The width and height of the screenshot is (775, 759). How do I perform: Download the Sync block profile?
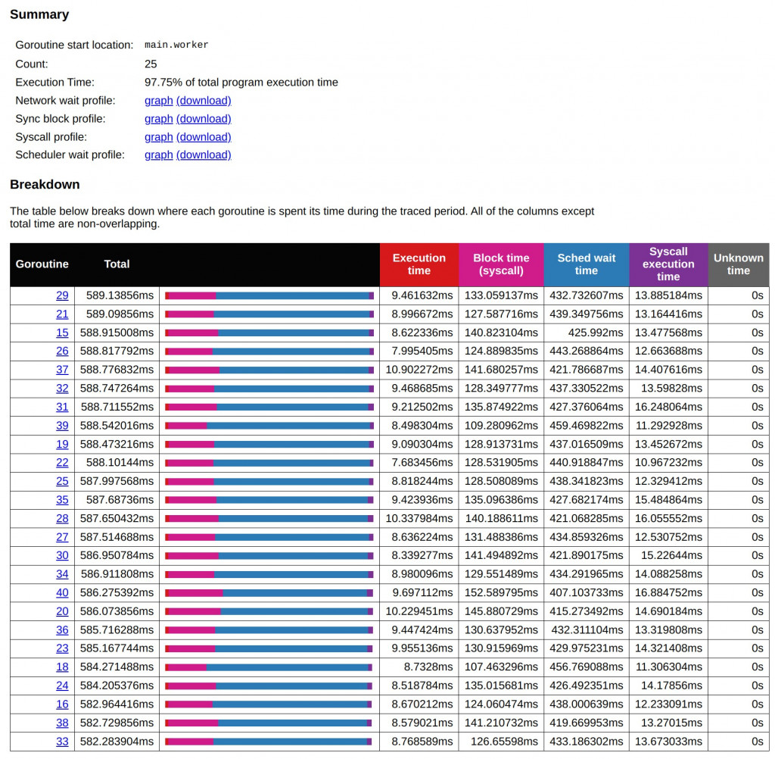[204, 119]
